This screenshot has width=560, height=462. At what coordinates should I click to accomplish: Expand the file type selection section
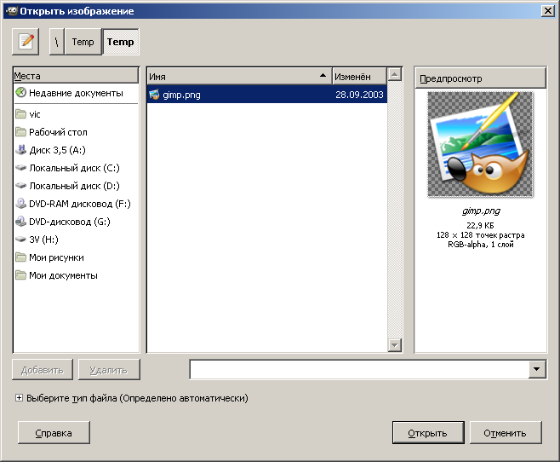19,398
